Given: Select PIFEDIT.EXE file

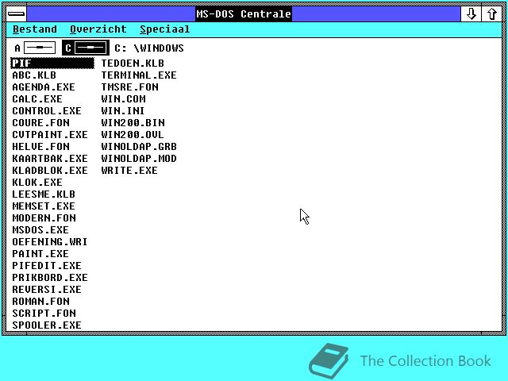Looking at the screenshot, I should coord(47,266).
